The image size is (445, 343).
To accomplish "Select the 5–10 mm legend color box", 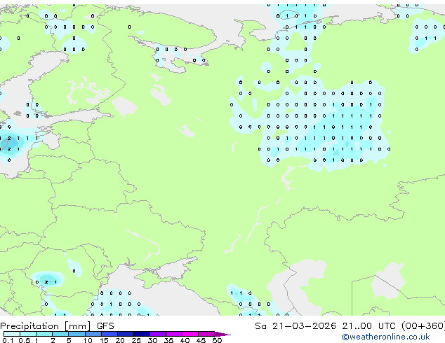I will tap(77, 334).
